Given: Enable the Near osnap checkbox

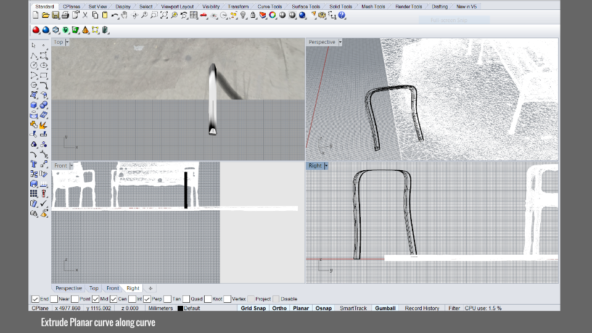Looking at the screenshot, I should (55, 299).
